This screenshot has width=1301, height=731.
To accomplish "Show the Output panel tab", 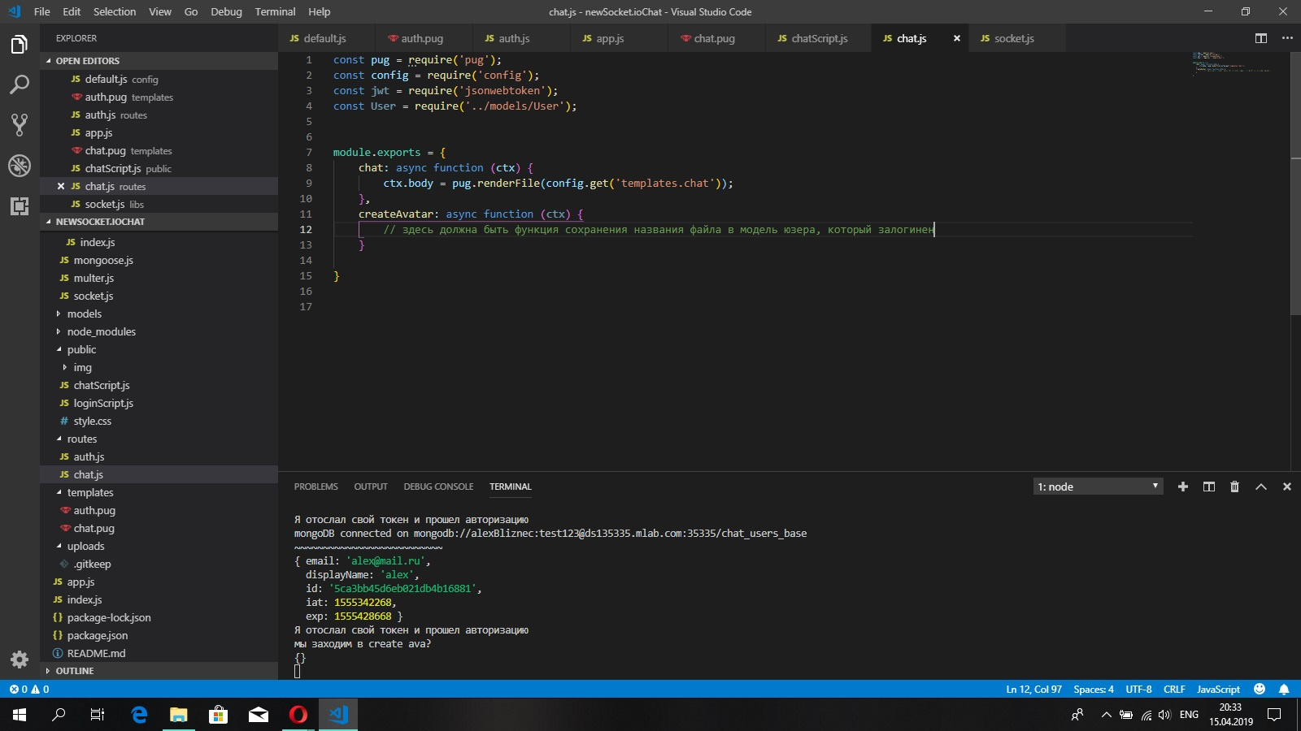I will point(371,487).
